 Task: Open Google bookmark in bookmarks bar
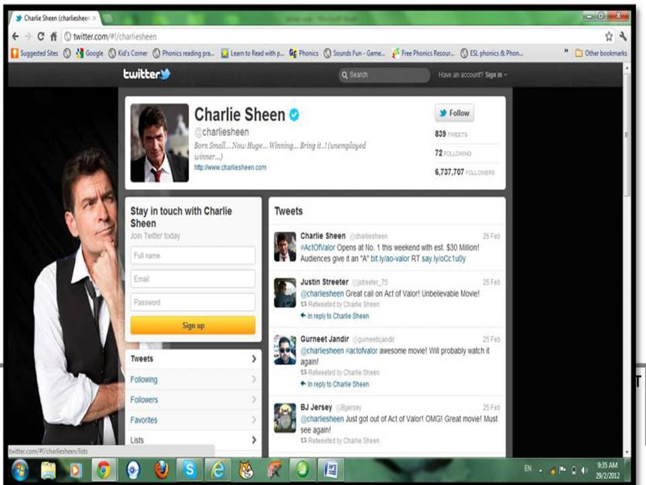pyautogui.click(x=89, y=53)
